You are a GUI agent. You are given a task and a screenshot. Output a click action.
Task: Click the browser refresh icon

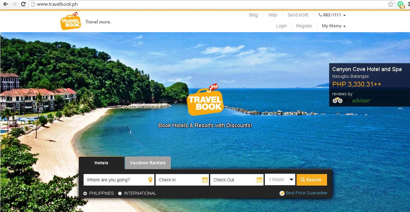[x=23, y=5]
